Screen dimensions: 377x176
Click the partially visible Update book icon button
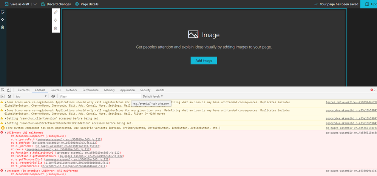tap(368, 4)
